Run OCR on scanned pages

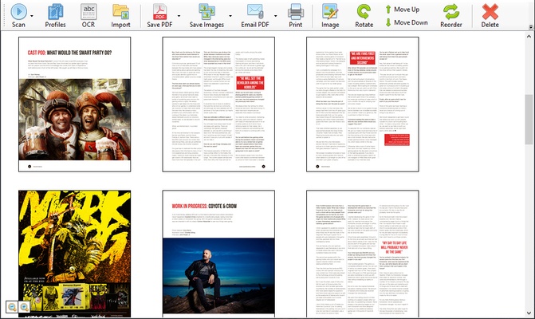point(89,11)
